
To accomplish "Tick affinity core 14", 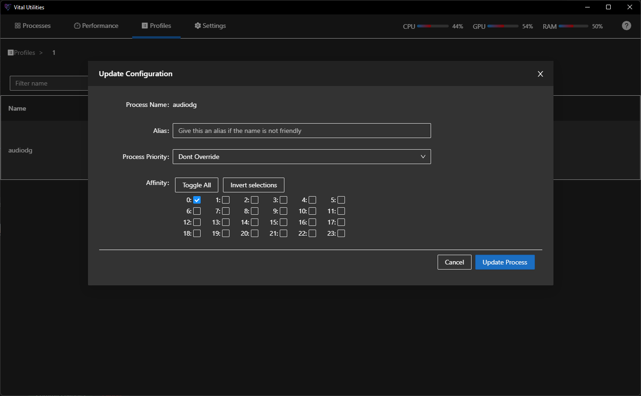I will pos(255,222).
